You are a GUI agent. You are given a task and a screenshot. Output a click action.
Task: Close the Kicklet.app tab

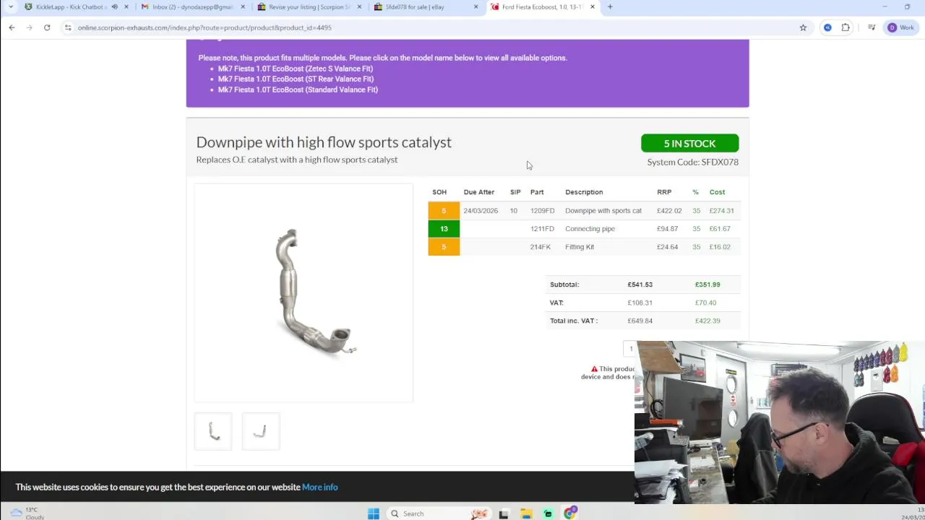[126, 6]
